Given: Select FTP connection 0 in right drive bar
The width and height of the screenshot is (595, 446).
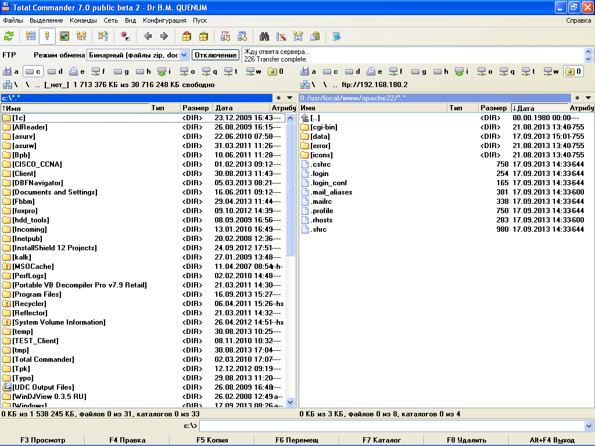Looking at the screenshot, I should point(573,71).
